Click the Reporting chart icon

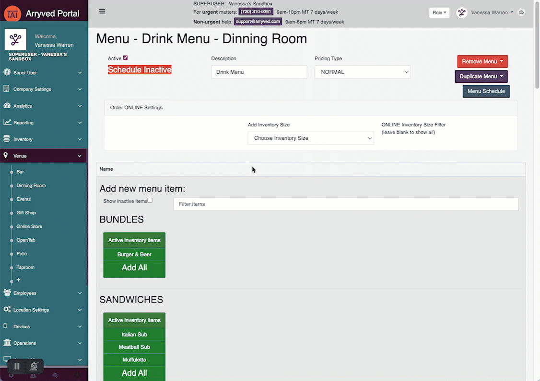[x=7, y=122]
